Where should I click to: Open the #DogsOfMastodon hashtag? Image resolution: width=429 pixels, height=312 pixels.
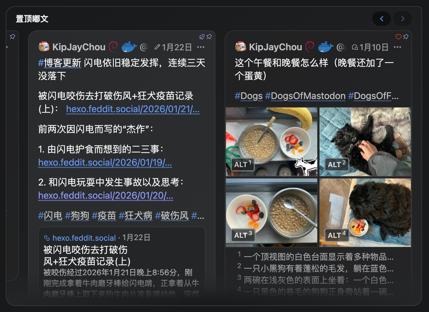305,96
